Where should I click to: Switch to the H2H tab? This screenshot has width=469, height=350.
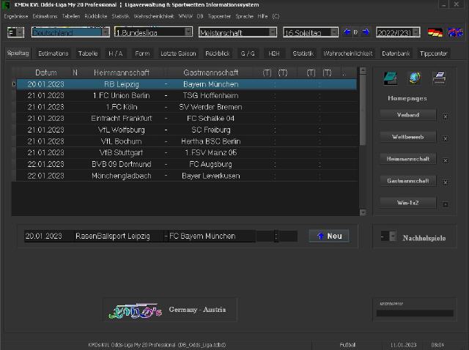[x=273, y=53]
